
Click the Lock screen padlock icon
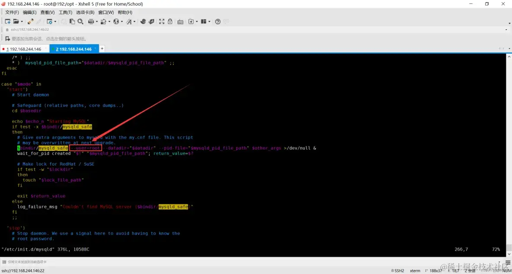pyautogui.click(x=170, y=22)
